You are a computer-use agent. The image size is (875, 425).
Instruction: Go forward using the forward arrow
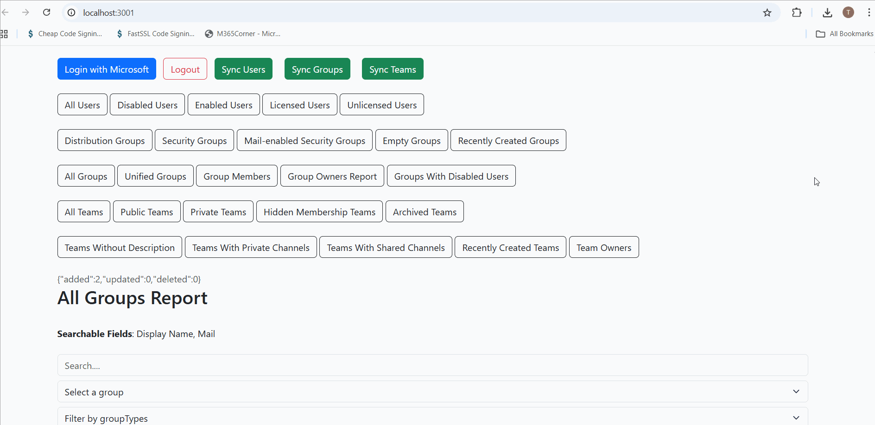click(25, 12)
